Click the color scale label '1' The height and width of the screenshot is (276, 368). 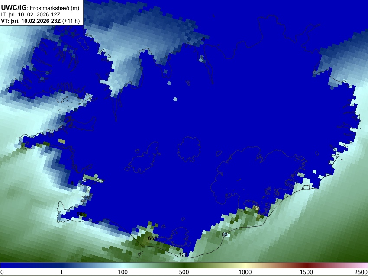[61, 272]
